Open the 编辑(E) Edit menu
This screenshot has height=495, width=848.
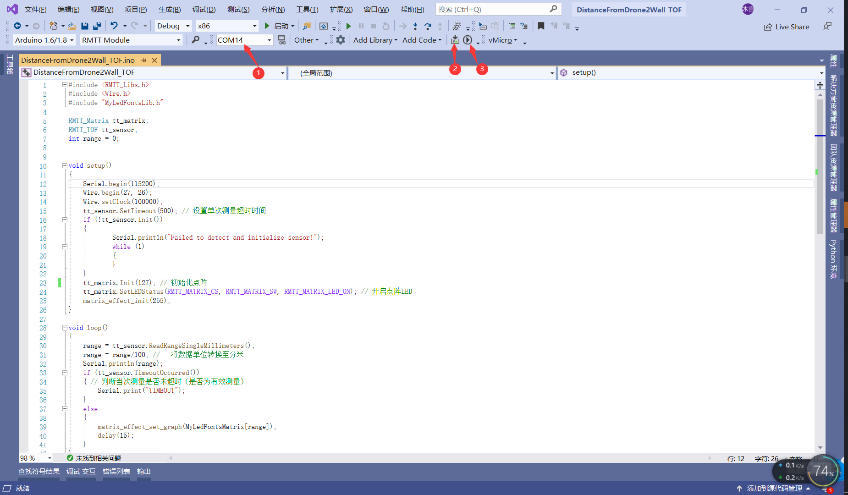coord(68,9)
